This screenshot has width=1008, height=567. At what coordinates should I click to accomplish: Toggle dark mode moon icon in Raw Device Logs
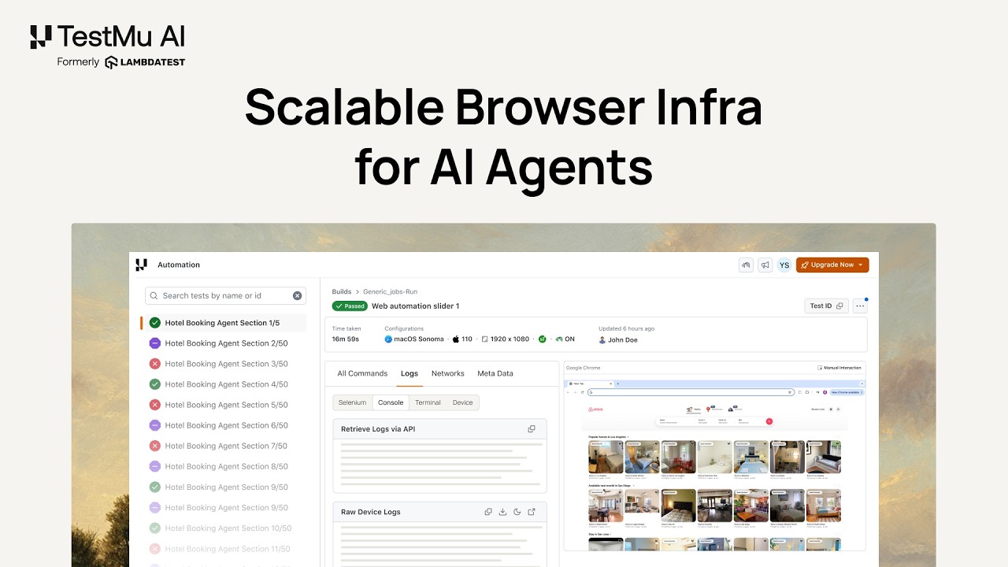(517, 512)
